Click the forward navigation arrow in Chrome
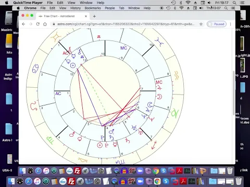The height and width of the screenshot is (187, 250). coord(31,24)
